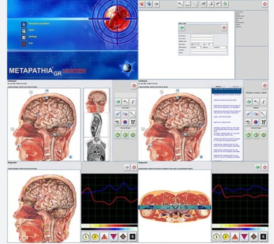Select the yin-yang icon in right catalogue panel
The height and width of the screenshot is (244, 274).
256,122
